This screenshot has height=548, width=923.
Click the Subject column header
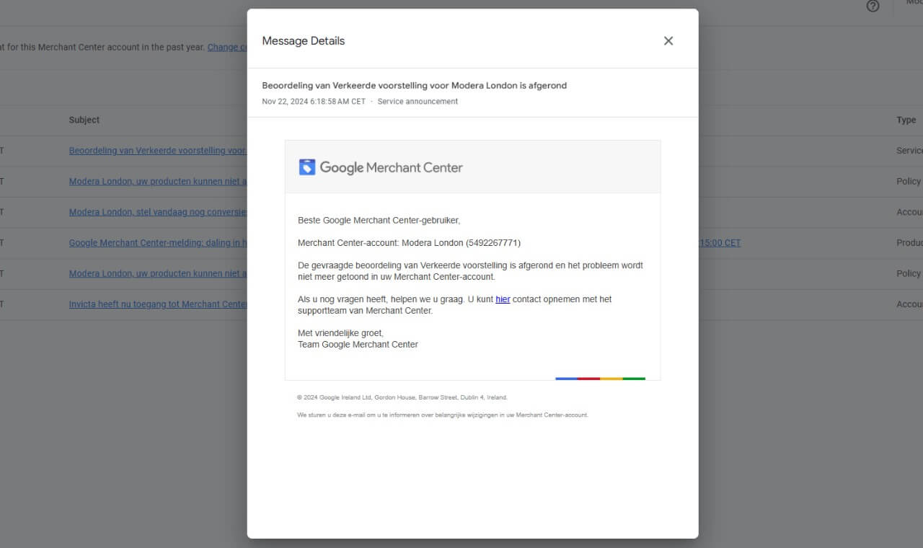tap(84, 120)
